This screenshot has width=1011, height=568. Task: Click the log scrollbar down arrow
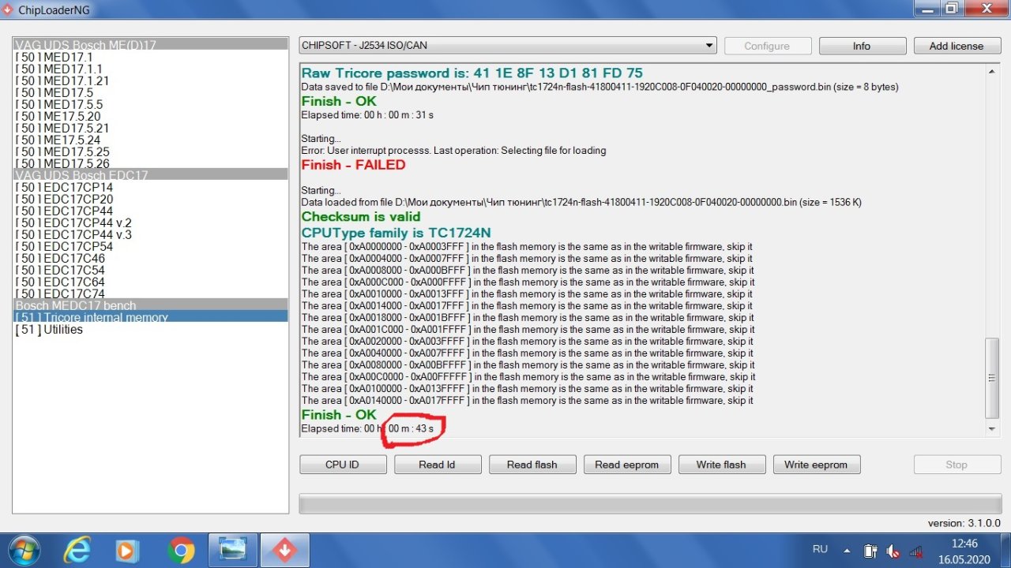point(992,429)
